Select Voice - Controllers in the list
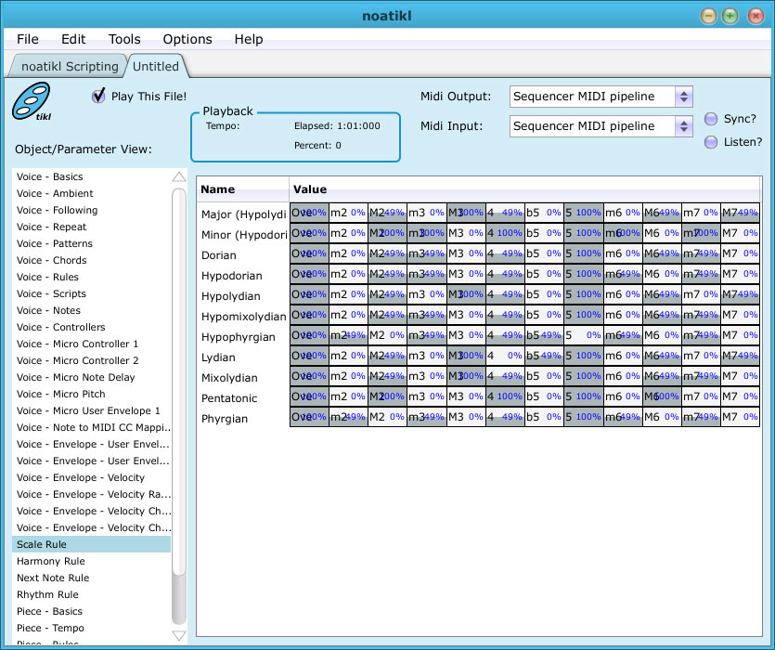 click(x=92, y=327)
